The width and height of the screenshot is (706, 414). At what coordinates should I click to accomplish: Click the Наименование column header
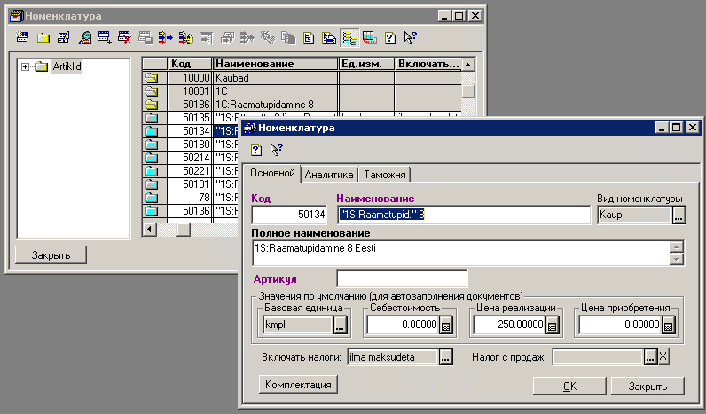(276, 64)
